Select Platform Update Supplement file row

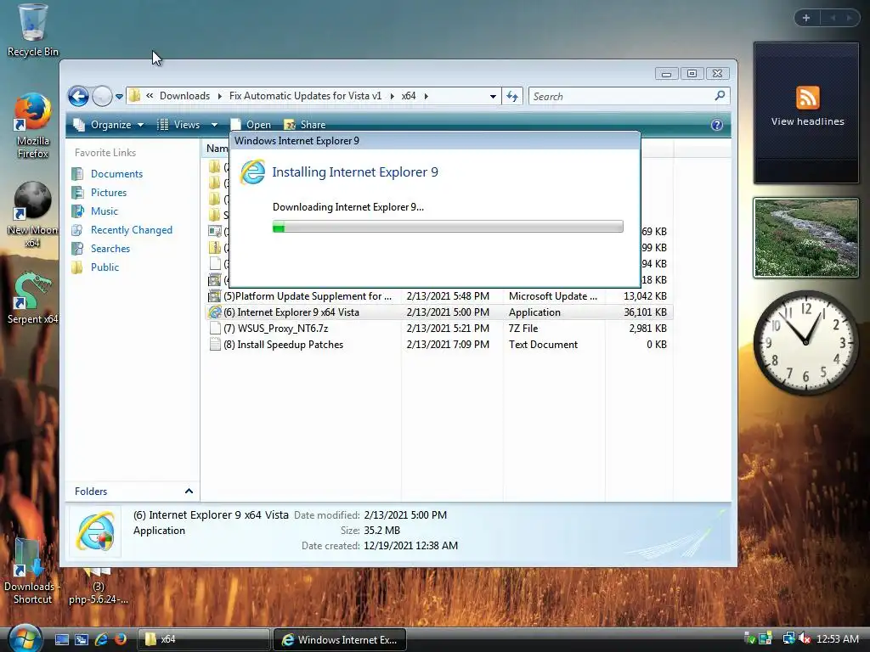click(438, 296)
